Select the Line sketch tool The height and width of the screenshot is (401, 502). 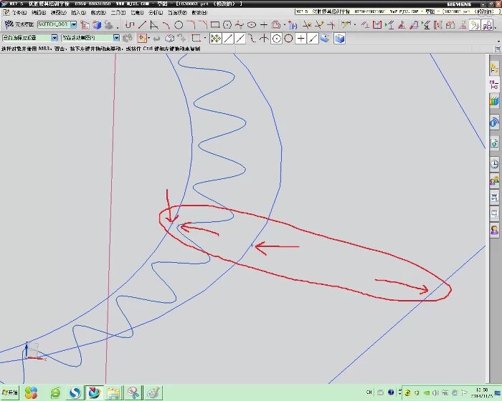(x=142, y=25)
